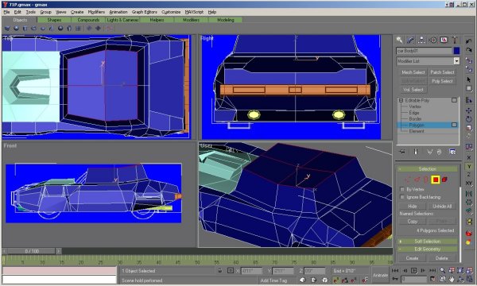Collapse the Selection rollout header

pos(427,168)
